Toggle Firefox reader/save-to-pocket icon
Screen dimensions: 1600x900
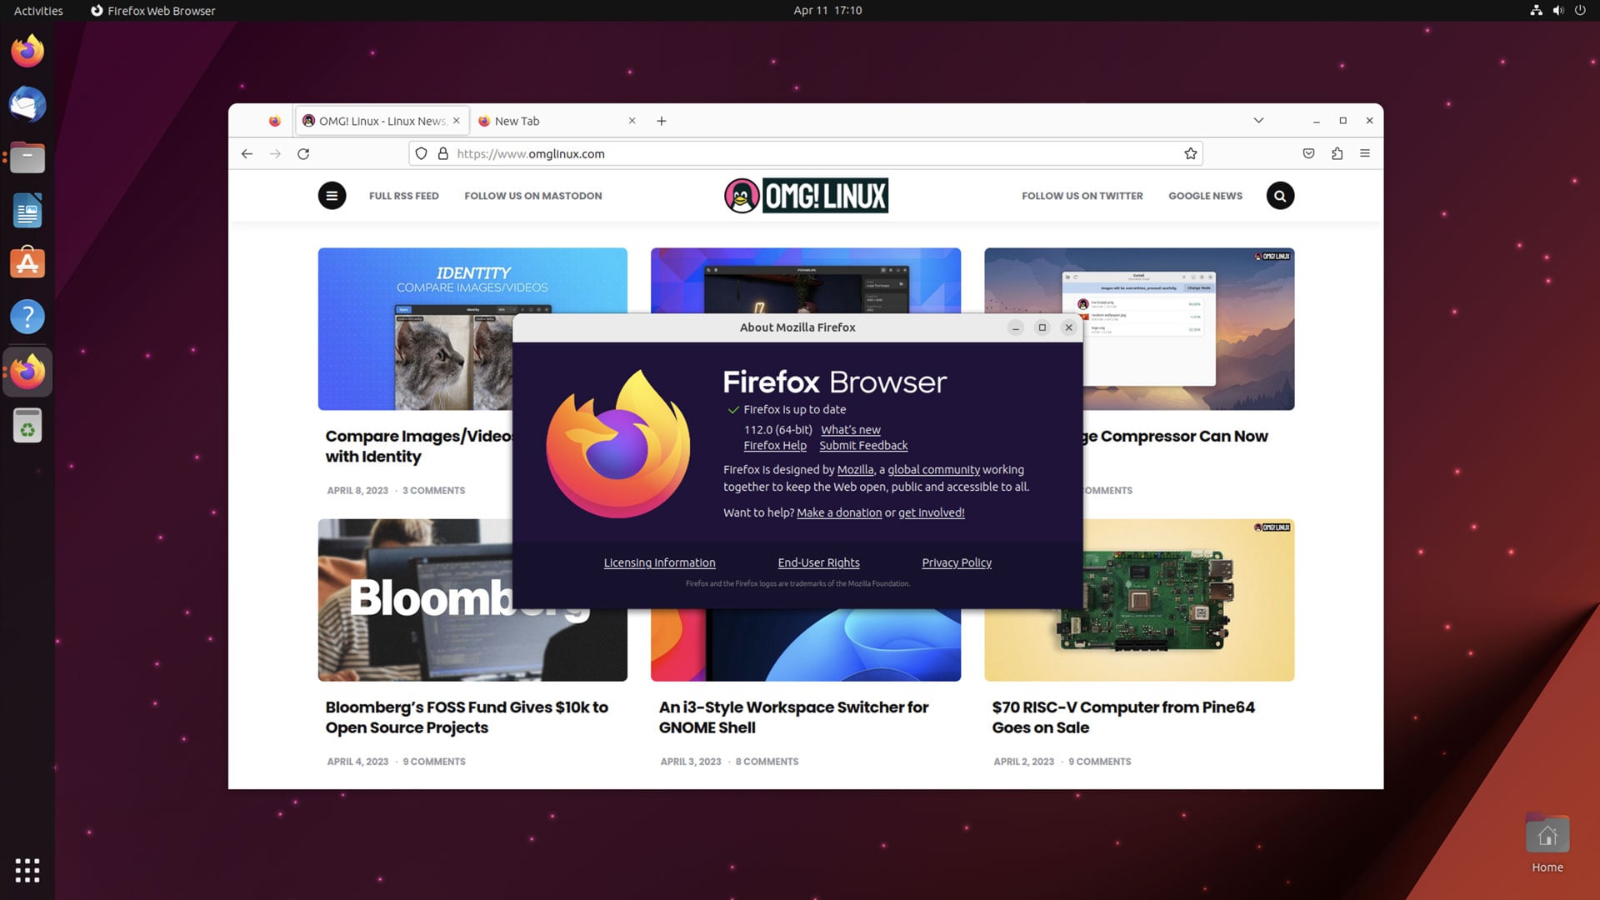coord(1307,152)
